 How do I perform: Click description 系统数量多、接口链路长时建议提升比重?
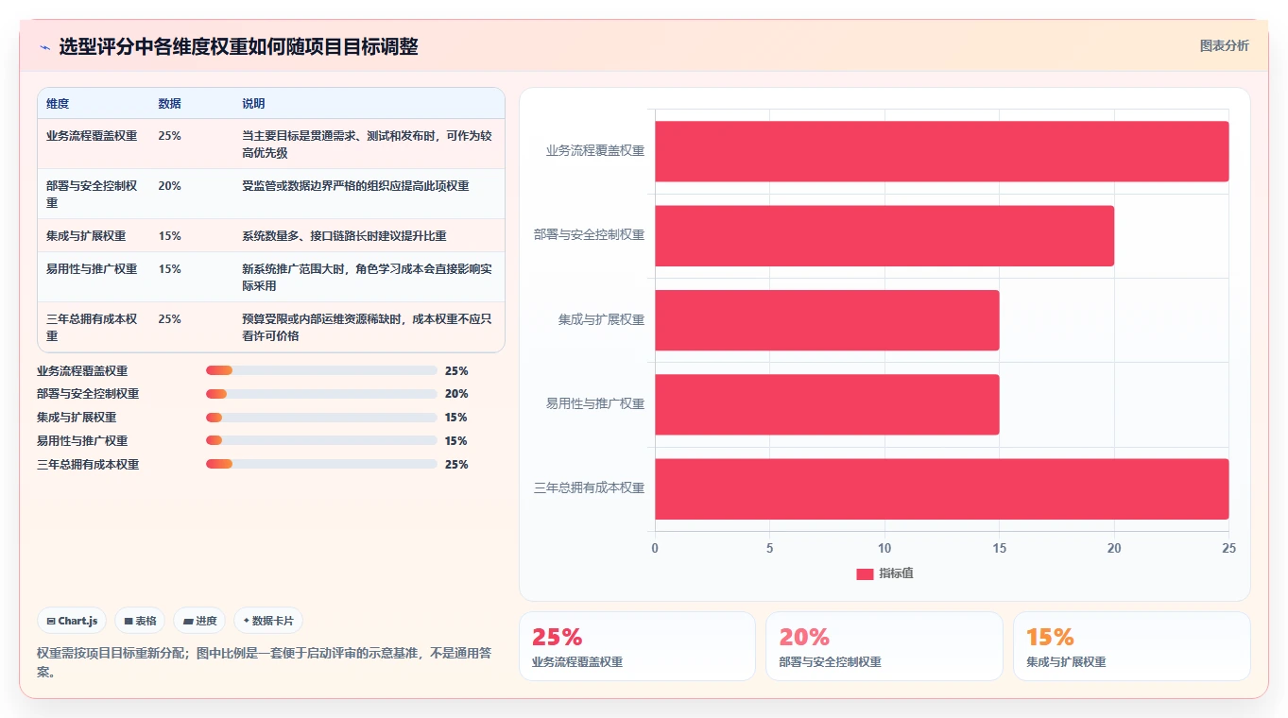point(345,236)
